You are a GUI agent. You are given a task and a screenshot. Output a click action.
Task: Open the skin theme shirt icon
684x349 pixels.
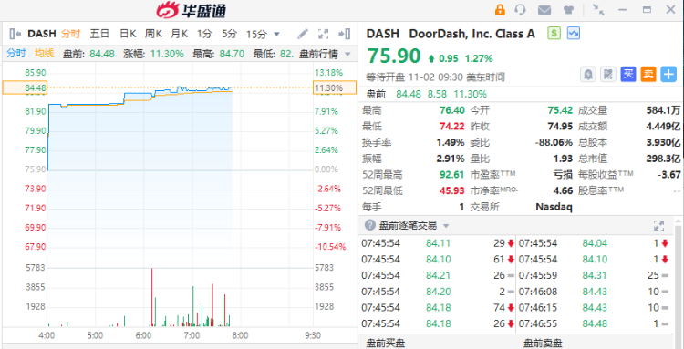(x=568, y=10)
